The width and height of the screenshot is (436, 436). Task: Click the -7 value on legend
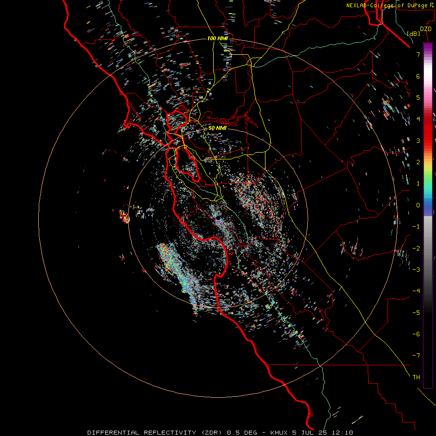pyautogui.click(x=416, y=356)
